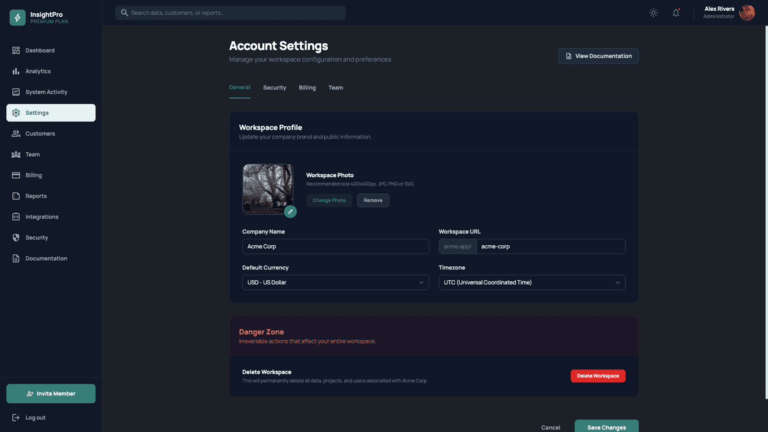Click the Delete Workspace button
This screenshot has width=768, height=432.
point(598,376)
